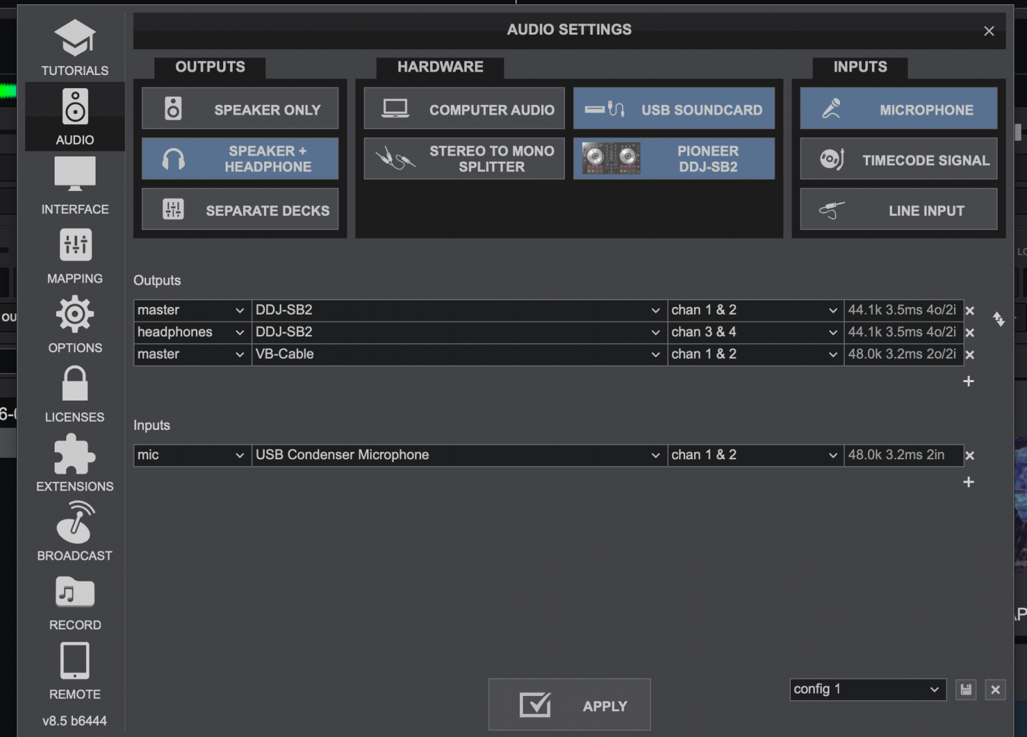Image resolution: width=1027 pixels, height=737 pixels.
Task: Open mic input type dropdown
Action: tap(192, 455)
